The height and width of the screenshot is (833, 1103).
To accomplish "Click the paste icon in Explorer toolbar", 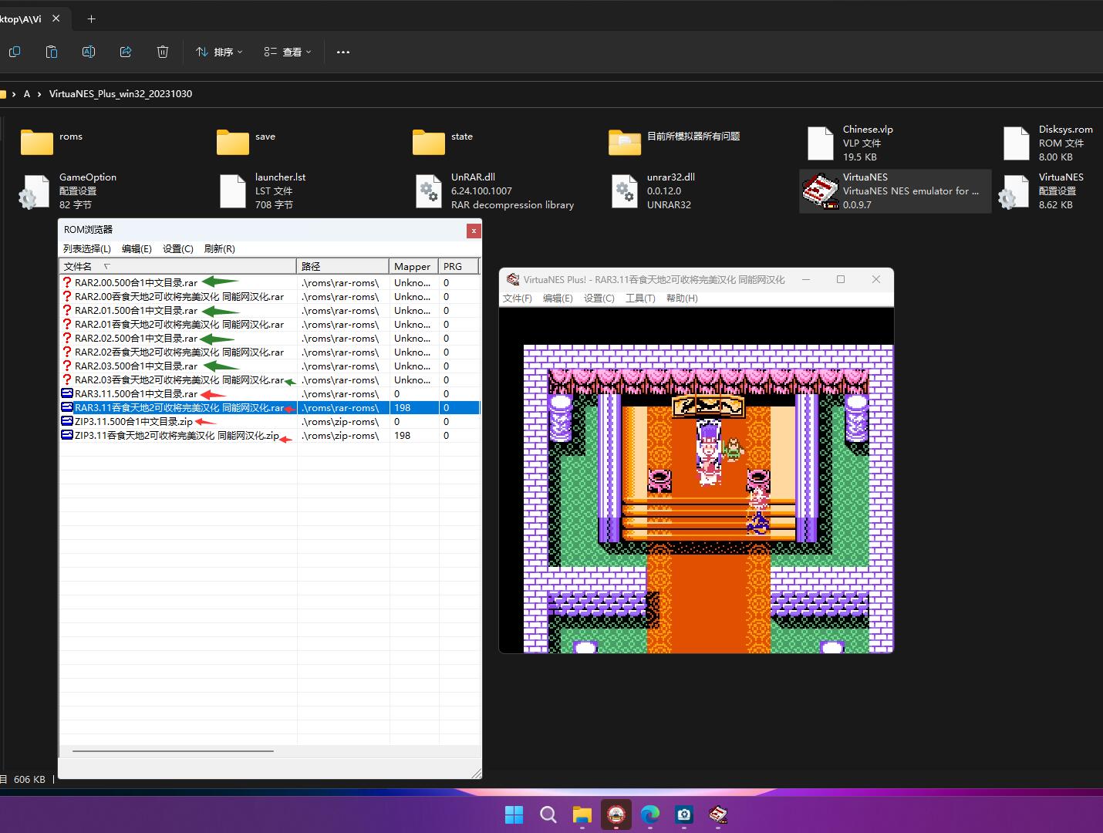I will [x=52, y=52].
